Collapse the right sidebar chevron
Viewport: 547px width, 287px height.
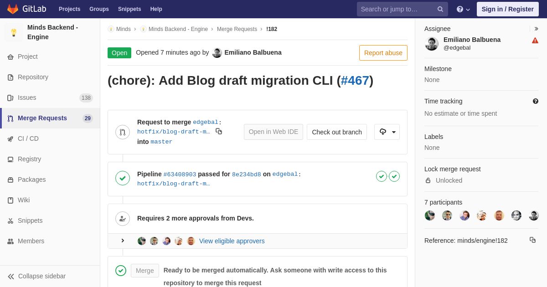click(x=536, y=29)
